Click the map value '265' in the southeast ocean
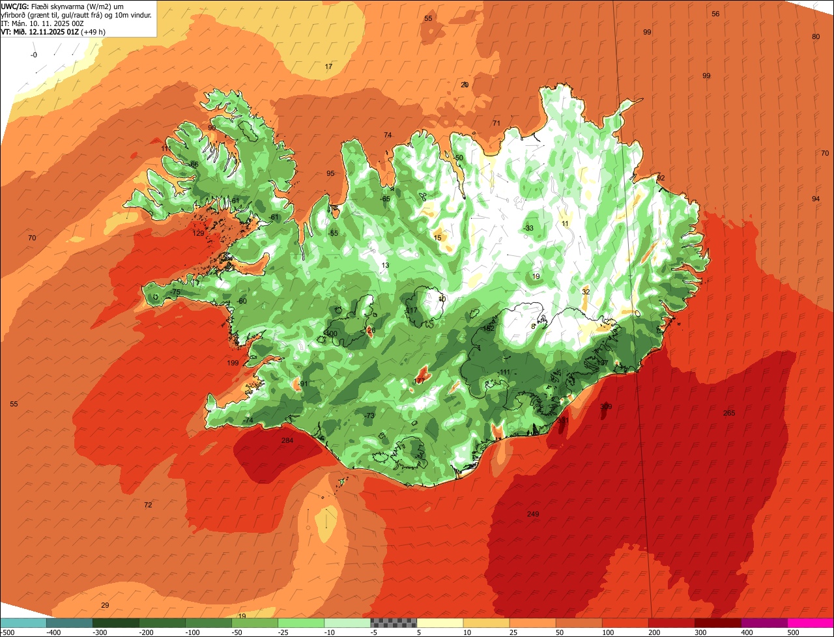834x637 pixels. tap(729, 413)
